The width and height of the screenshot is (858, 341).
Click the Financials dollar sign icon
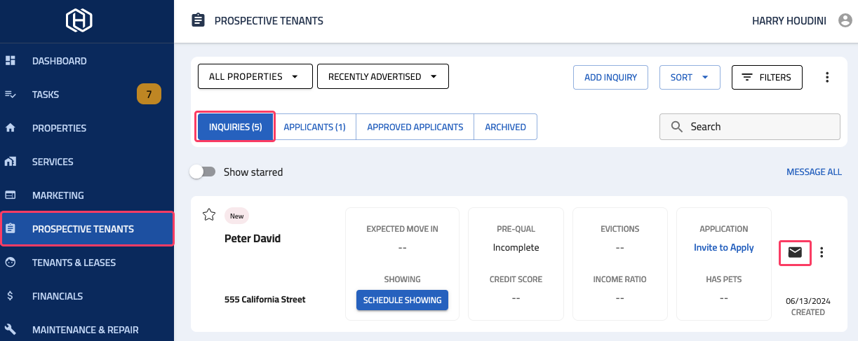tap(11, 296)
